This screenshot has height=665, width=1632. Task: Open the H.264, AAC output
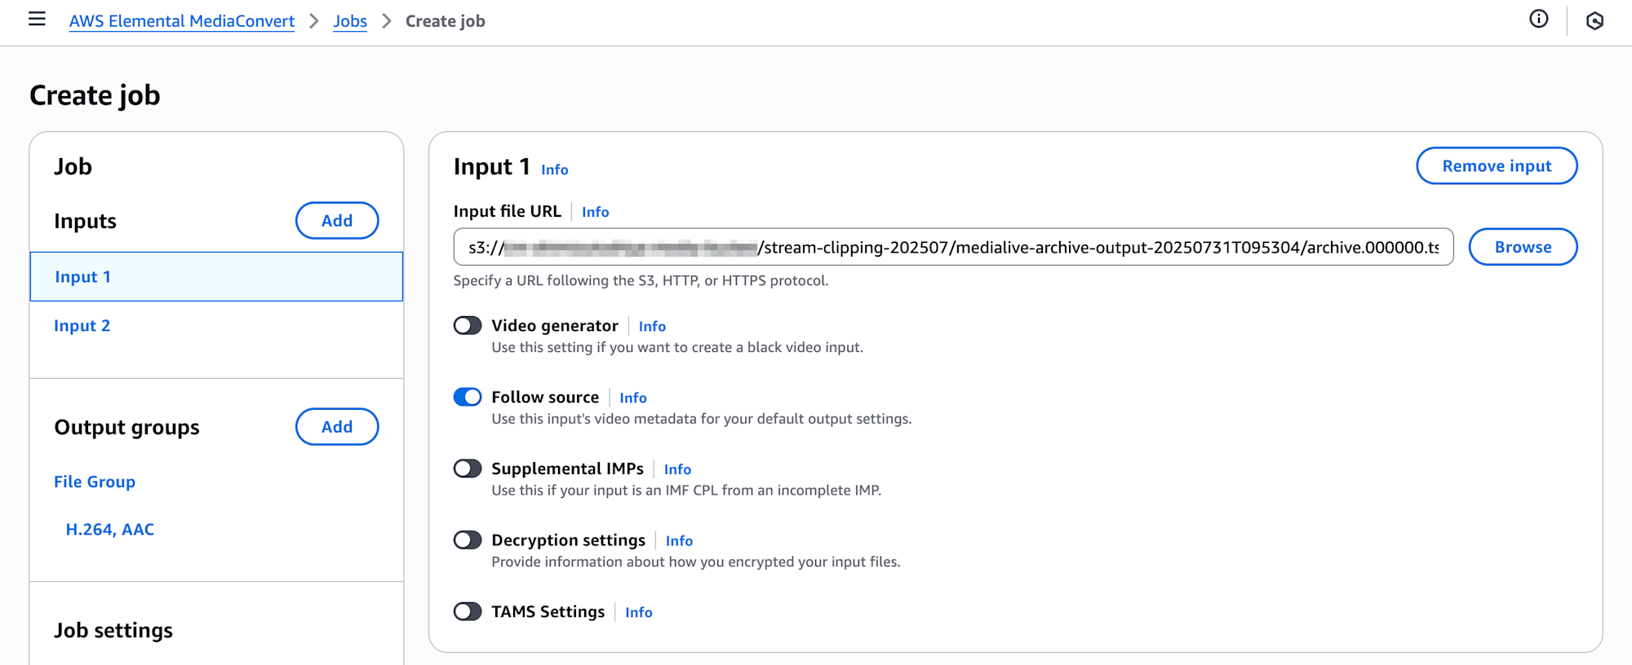110,530
